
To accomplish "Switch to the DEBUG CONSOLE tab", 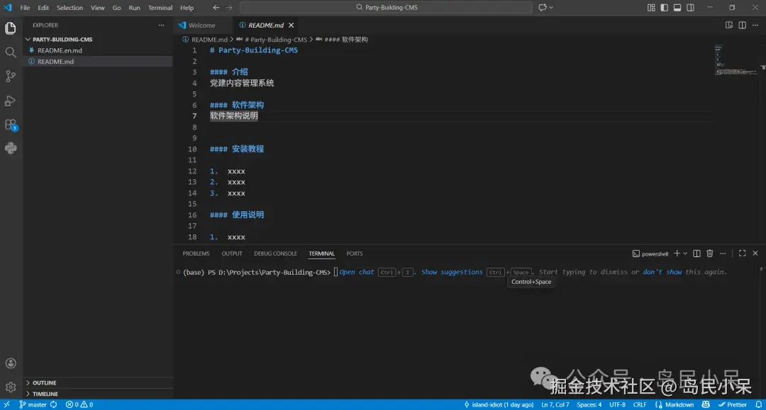I will 275,254.
